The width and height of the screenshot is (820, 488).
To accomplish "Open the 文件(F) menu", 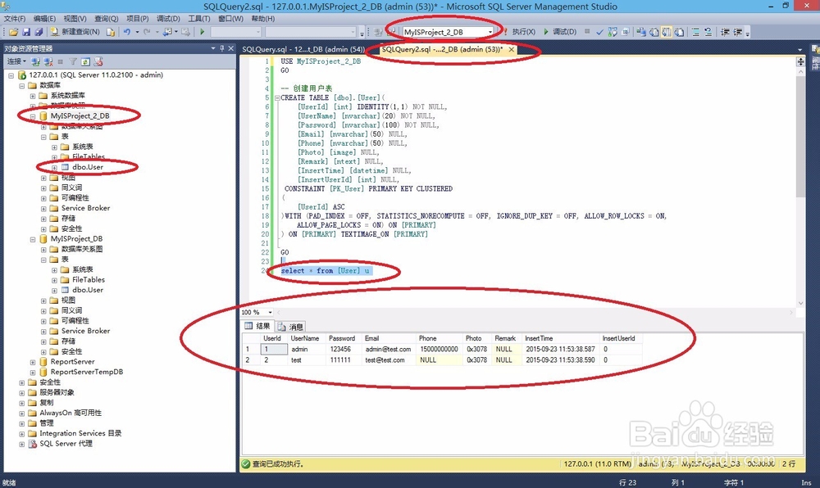I will 15,18.
